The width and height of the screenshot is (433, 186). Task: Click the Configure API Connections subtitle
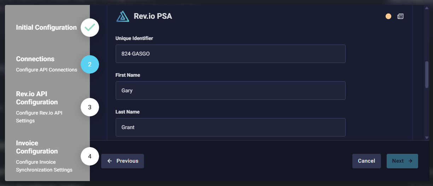(x=46, y=70)
